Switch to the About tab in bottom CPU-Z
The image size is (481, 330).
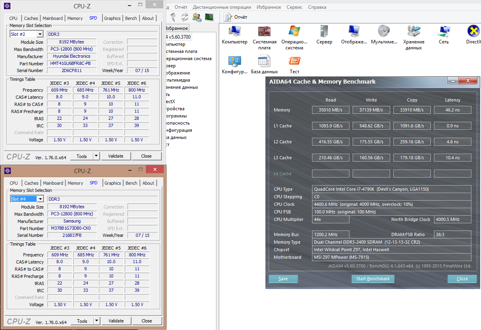(148, 183)
